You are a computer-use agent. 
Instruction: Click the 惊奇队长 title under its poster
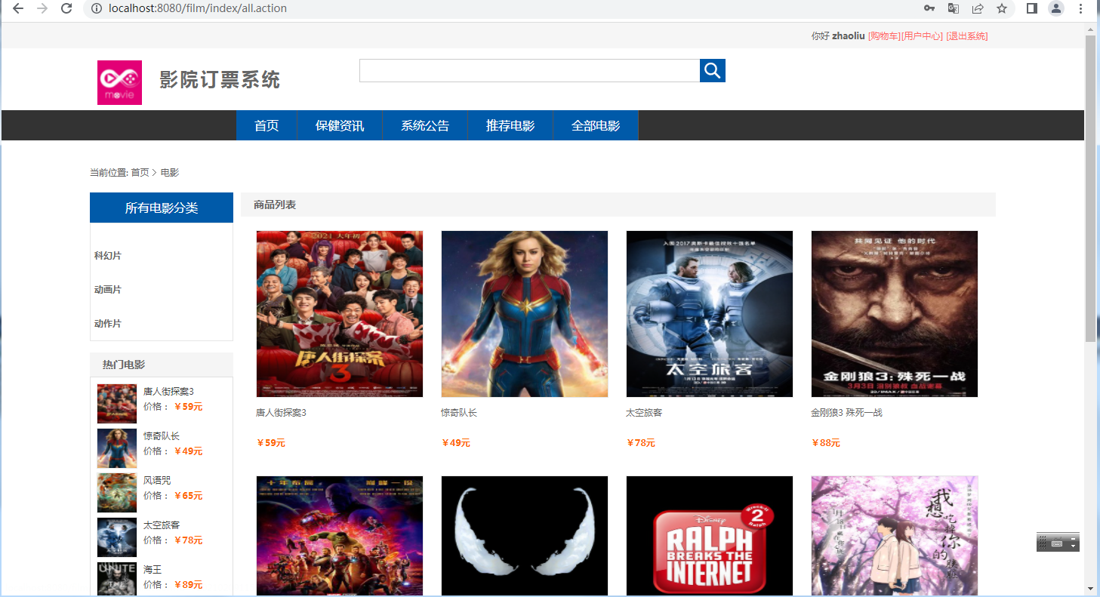[459, 413]
